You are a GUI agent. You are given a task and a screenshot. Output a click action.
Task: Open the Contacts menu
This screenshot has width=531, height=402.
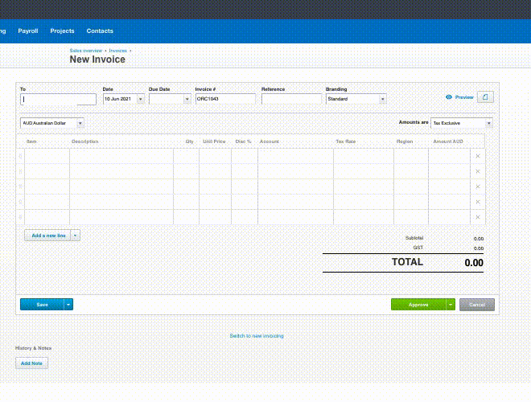point(100,31)
